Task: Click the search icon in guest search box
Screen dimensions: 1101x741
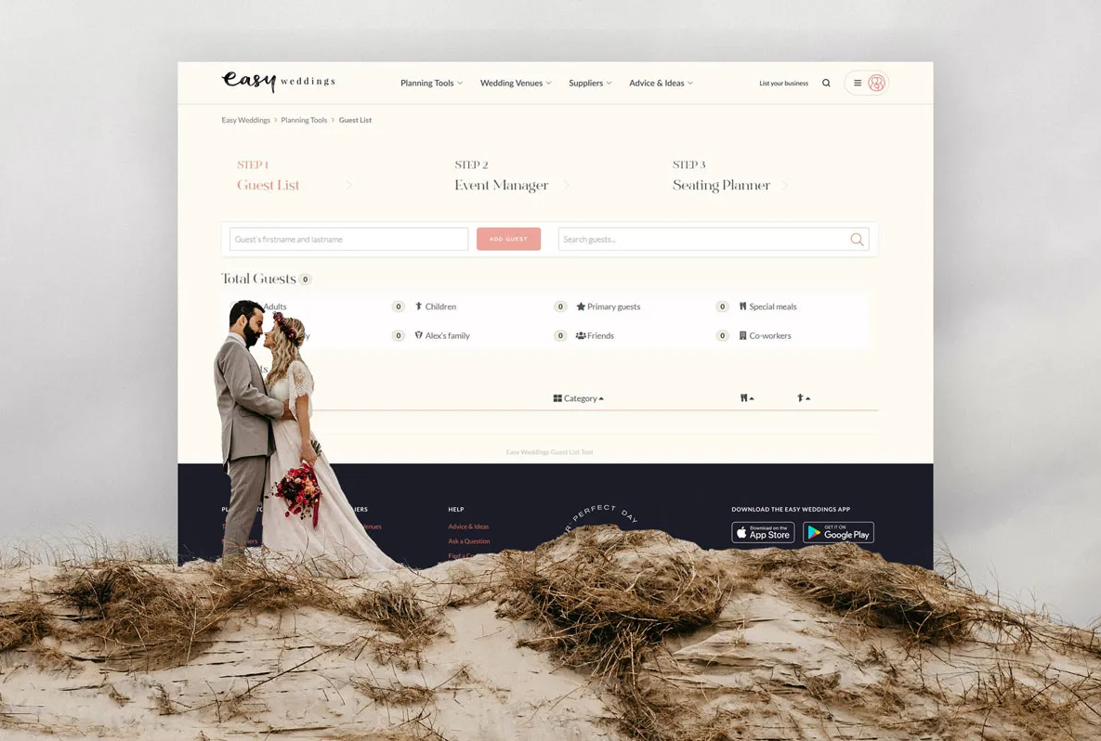Action: [x=857, y=240]
